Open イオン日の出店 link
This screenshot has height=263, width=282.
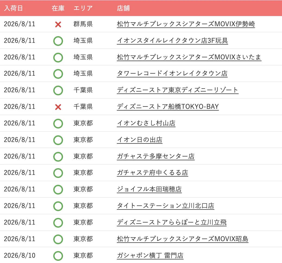pyautogui.click(x=140, y=140)
